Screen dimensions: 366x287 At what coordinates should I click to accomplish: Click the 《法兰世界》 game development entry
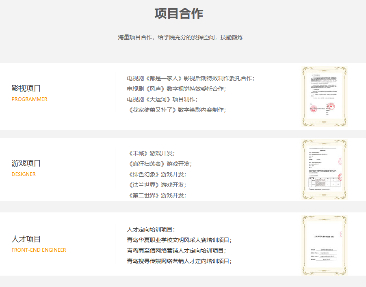[156, 185]
